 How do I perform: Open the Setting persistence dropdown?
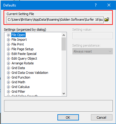pyautogui.click(x=92, y=51)
